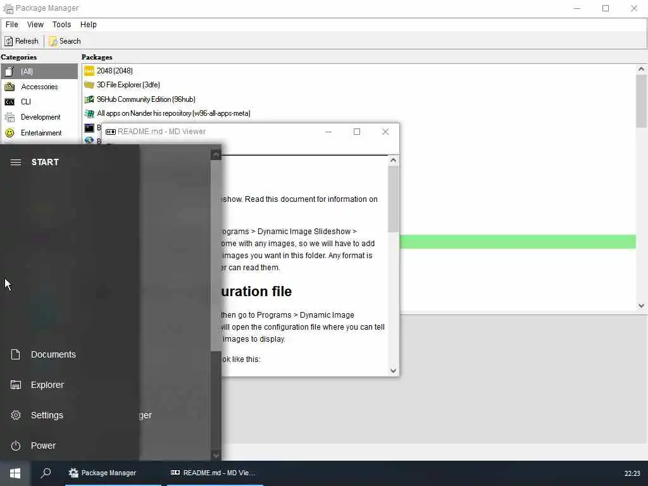Open the View menu
The height and width of the screenshot is (486, 648).
(35, 25)
